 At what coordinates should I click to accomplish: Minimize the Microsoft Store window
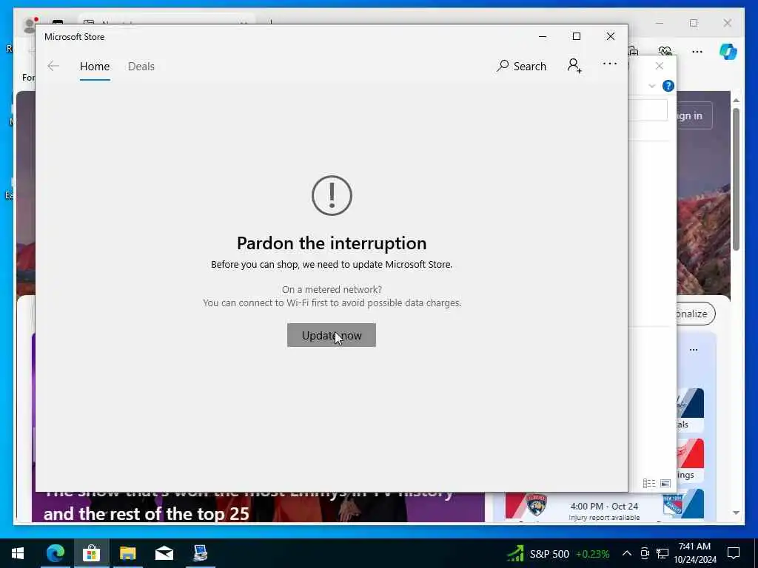pos(543,37)
